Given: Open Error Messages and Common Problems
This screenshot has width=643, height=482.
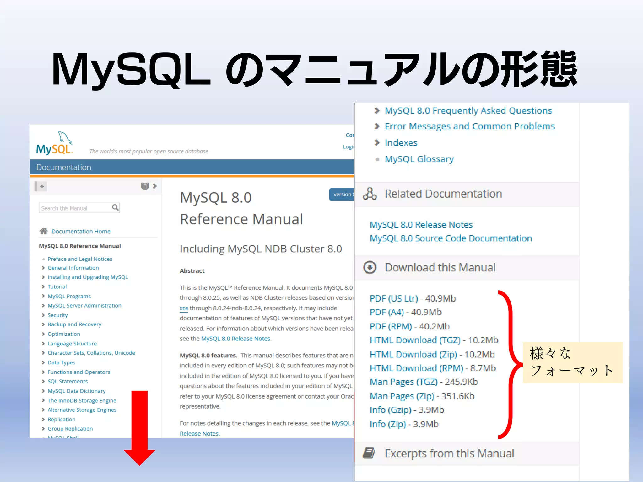Looking at the screenshot, I should point(470,126).
